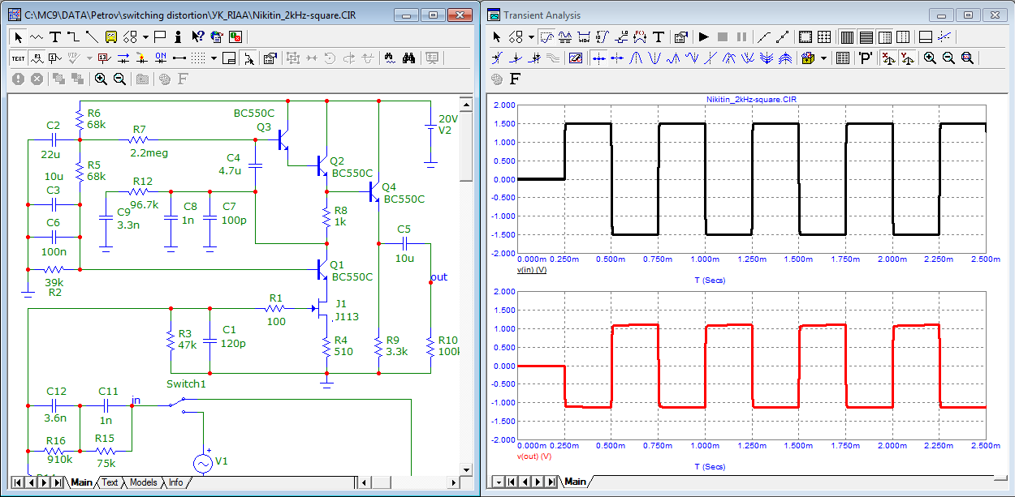Toggle grid text display button
This screenshot has height=497, width=1015.
point(18,58)
